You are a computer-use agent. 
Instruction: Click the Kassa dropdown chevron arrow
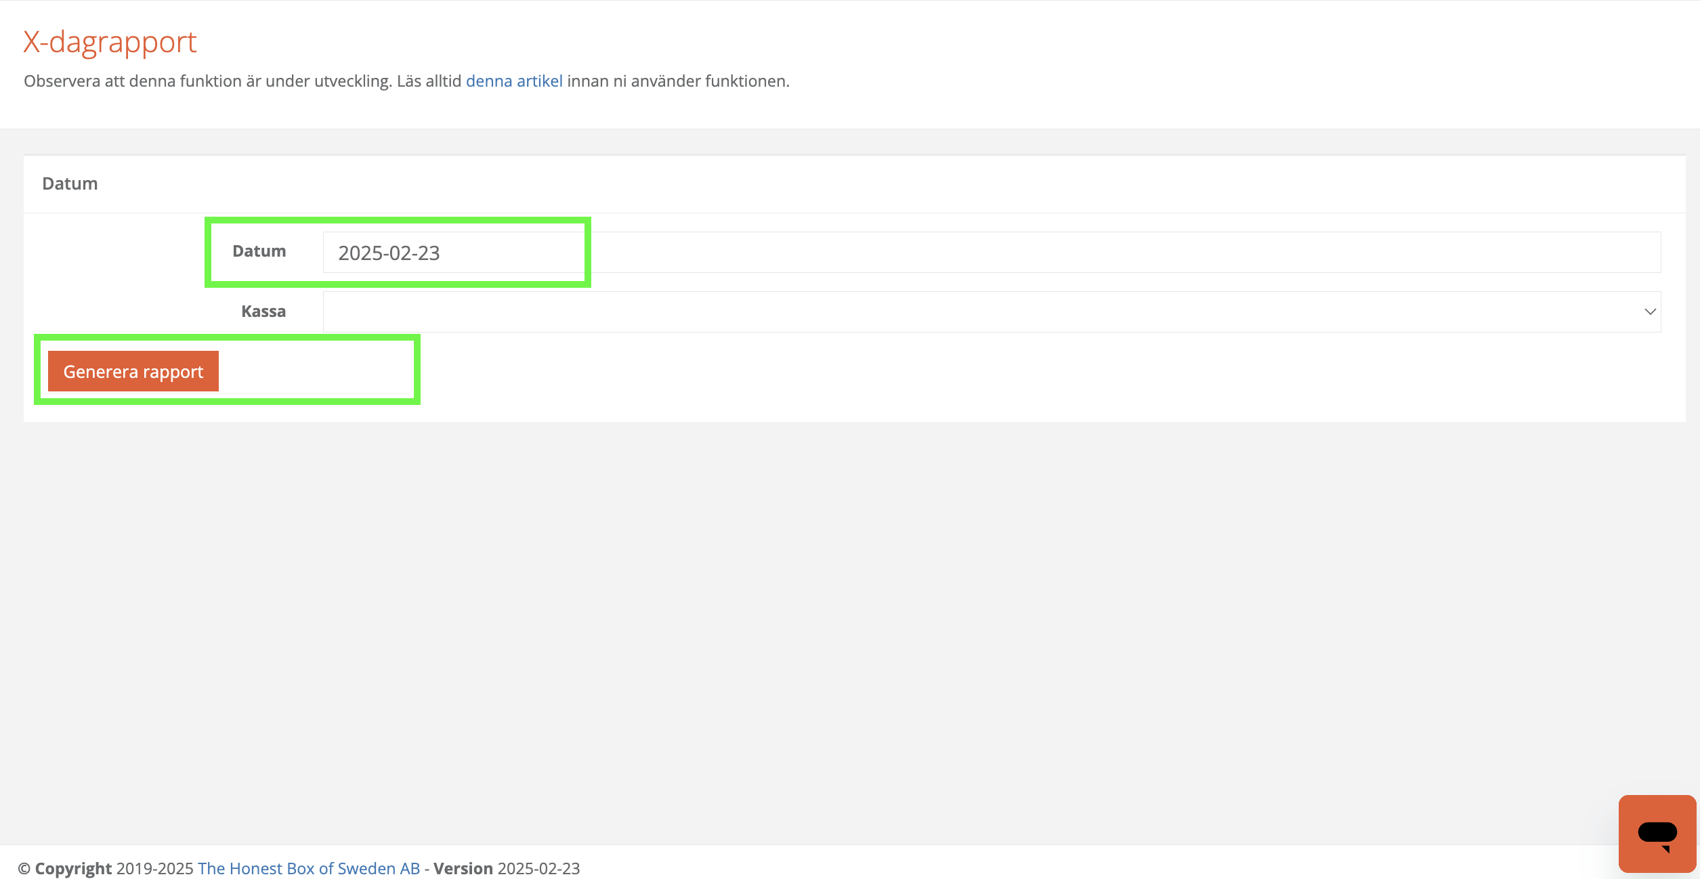(x=1650, y=312)
